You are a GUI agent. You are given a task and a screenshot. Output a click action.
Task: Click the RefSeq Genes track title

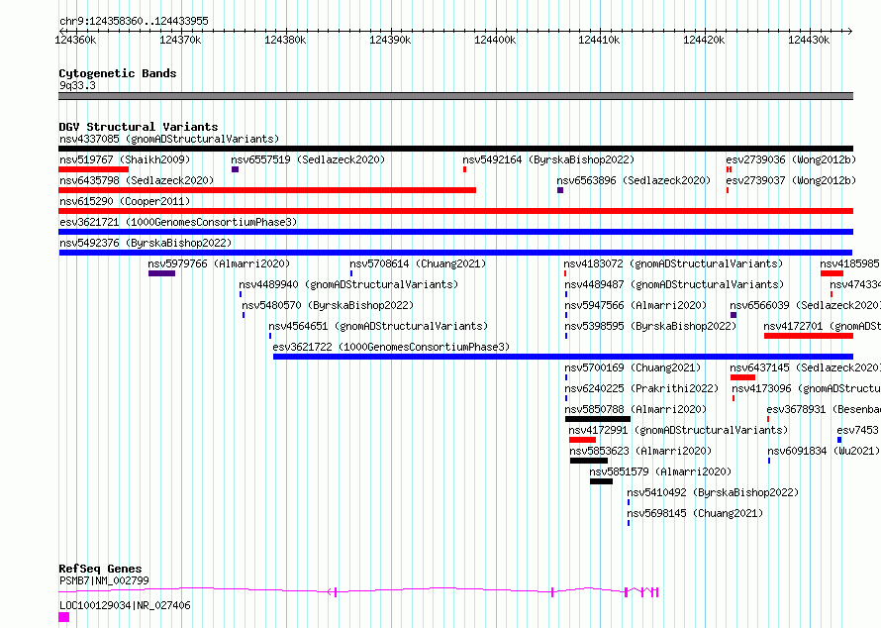click(100, 569)
